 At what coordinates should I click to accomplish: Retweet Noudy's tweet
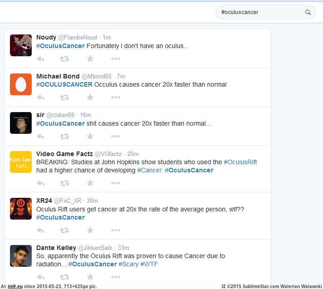coord(64,59)
